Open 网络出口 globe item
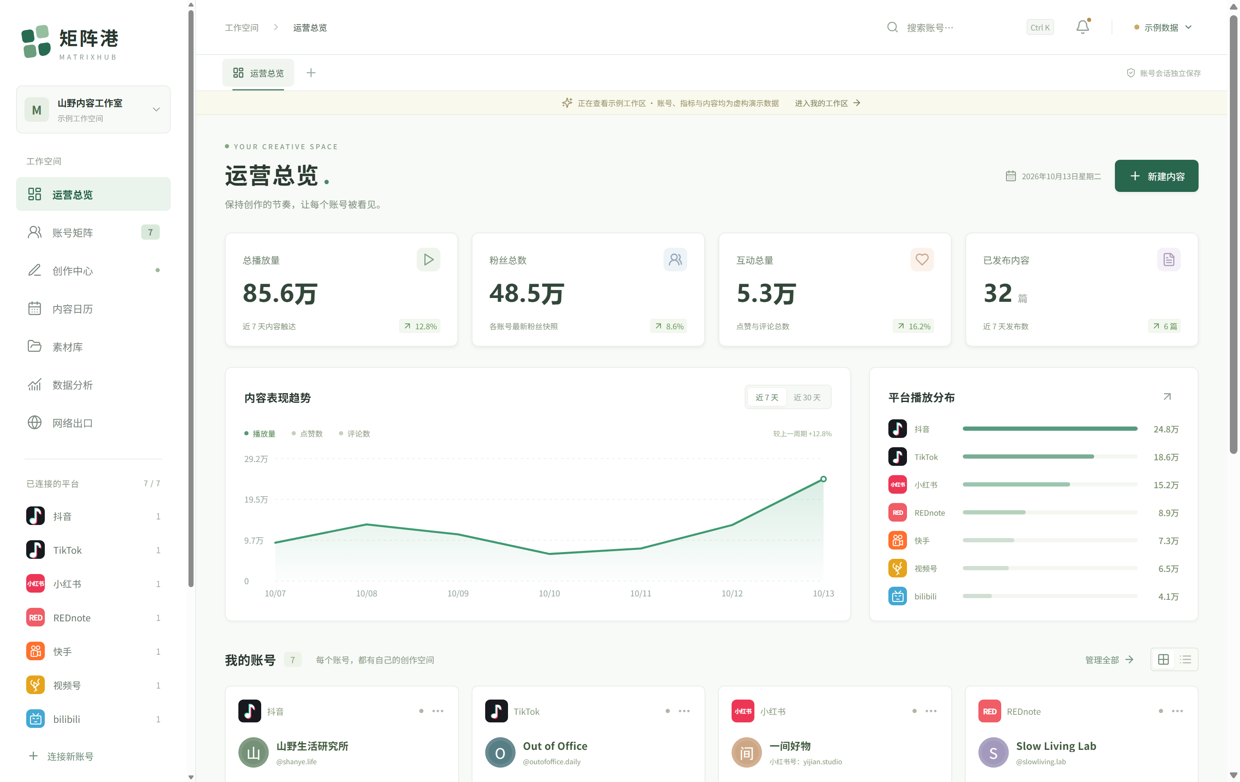Viewport: 1240px width, 782px height. tap(93, 423)
